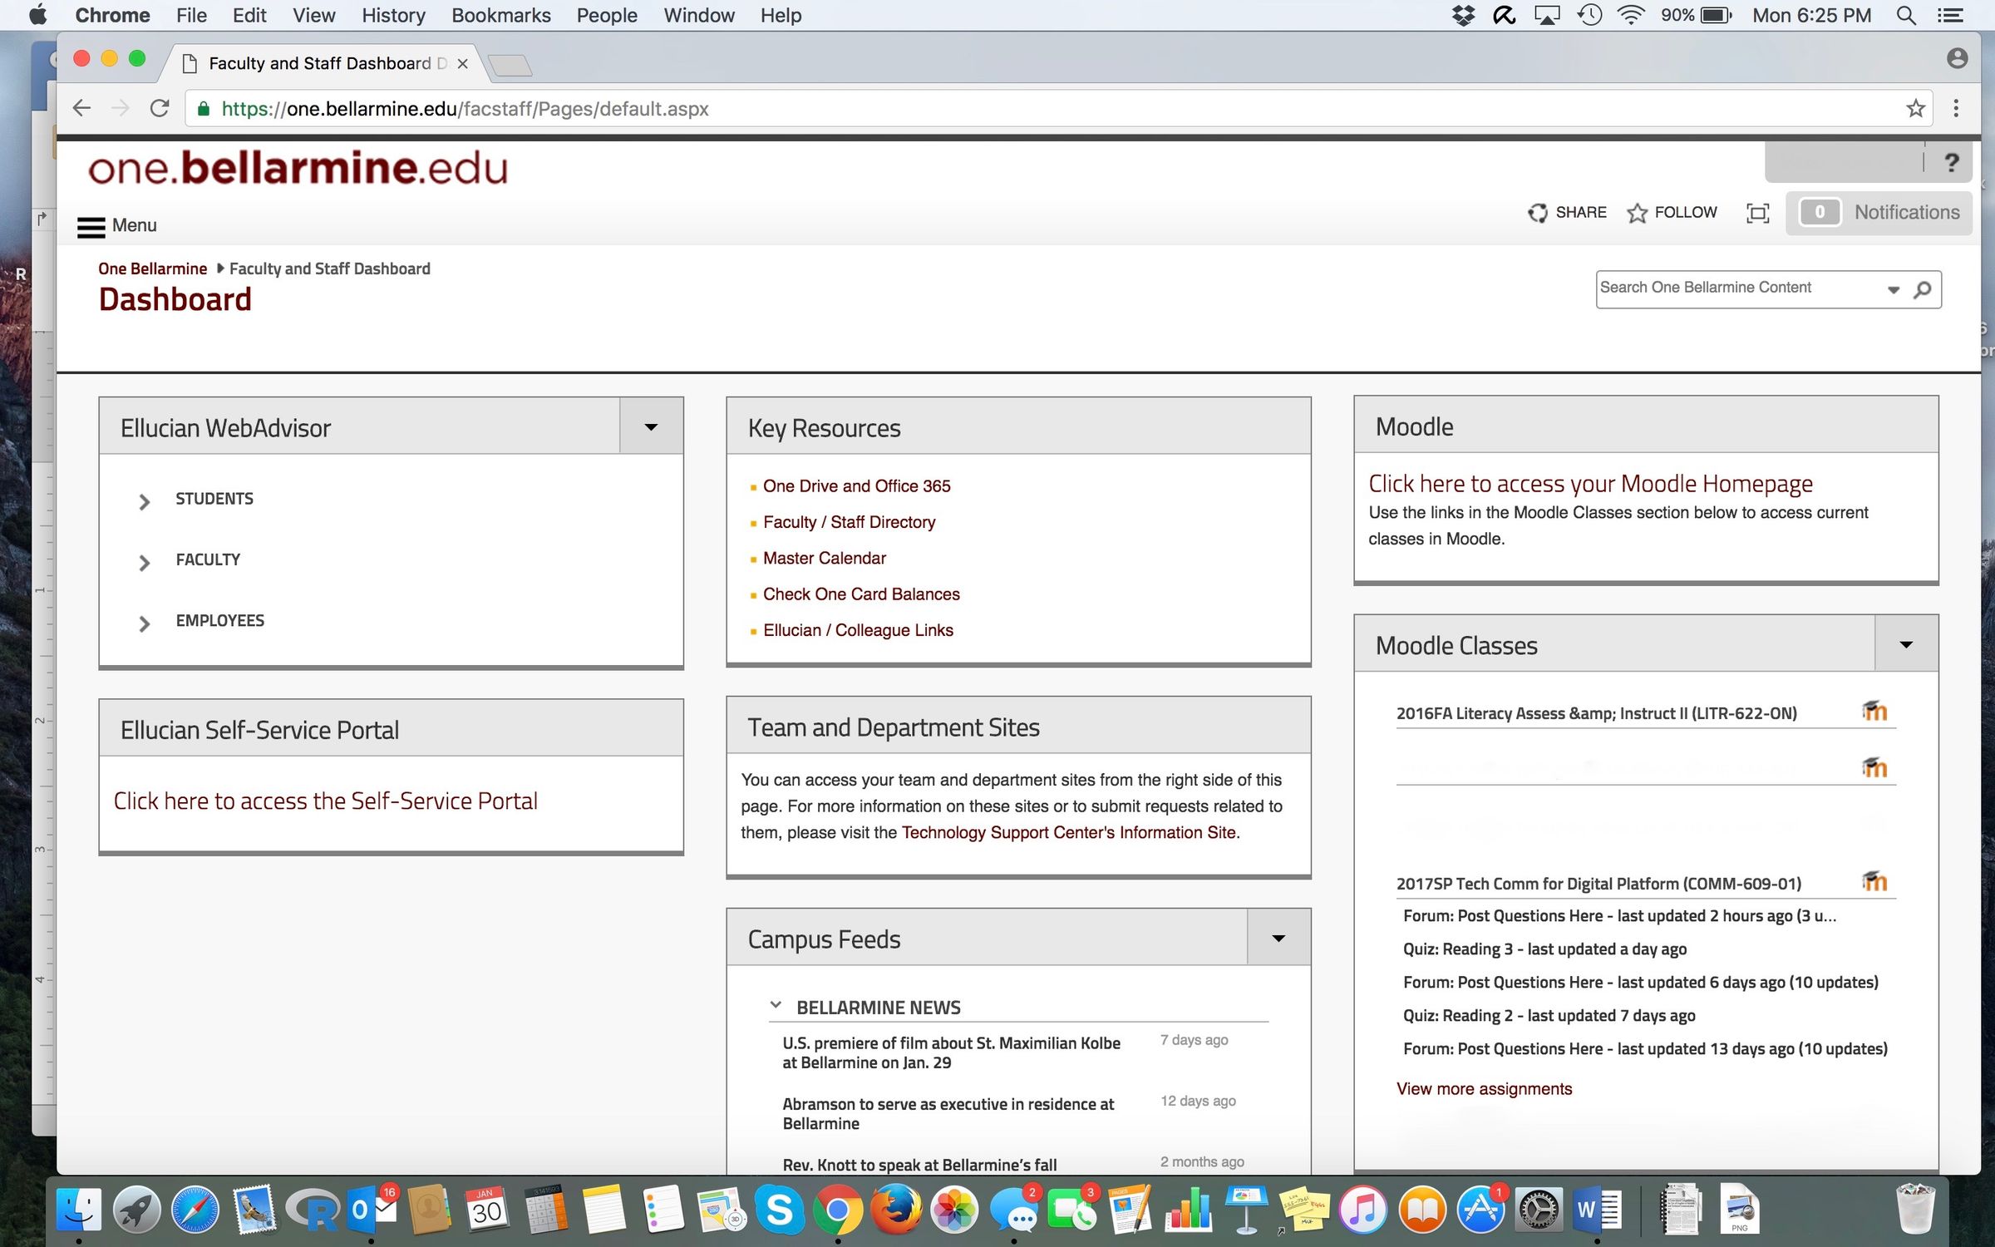The height and width of the screenshot is (1247, 1995).
Task: Select the Faculty and Staff Dashboard tab
Action: pyautogui.click(x=320, y=63)
